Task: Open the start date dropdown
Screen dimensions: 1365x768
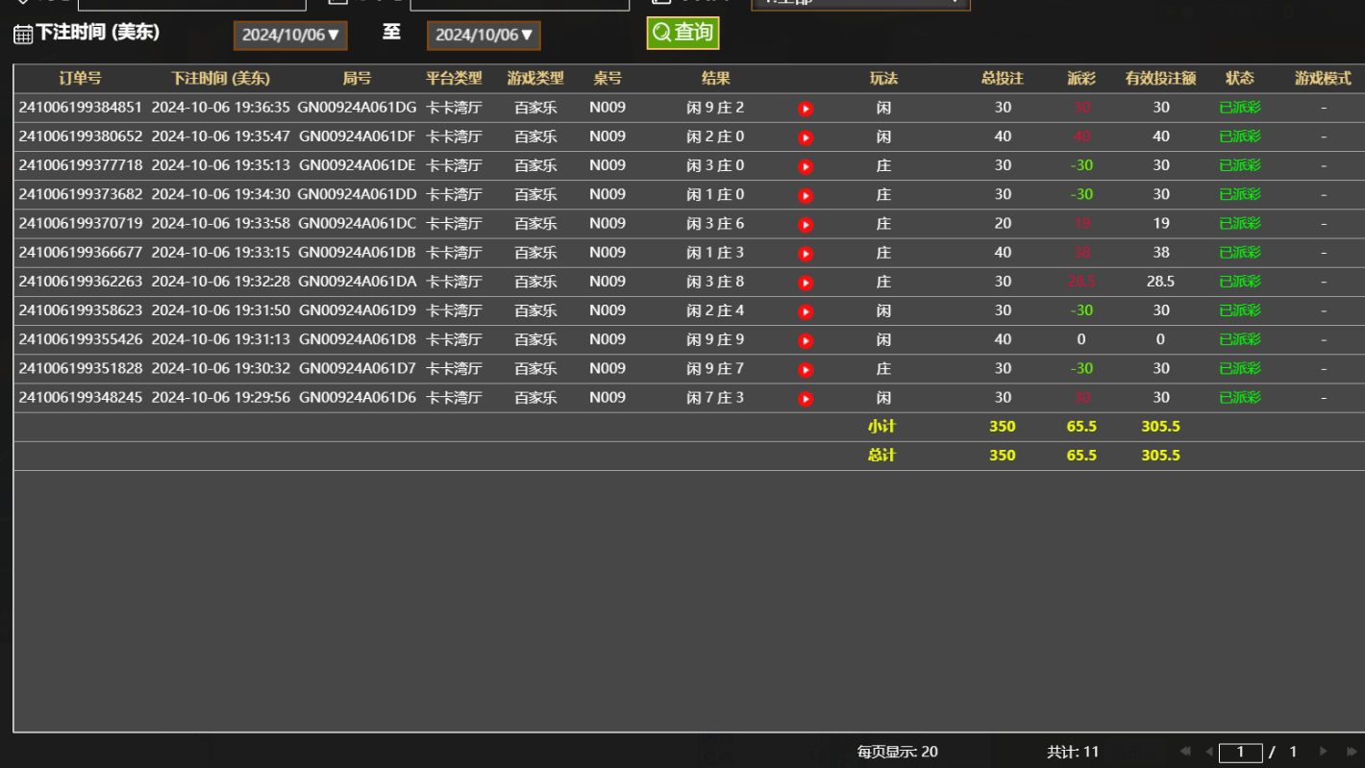Action: [x=290, y=36]
